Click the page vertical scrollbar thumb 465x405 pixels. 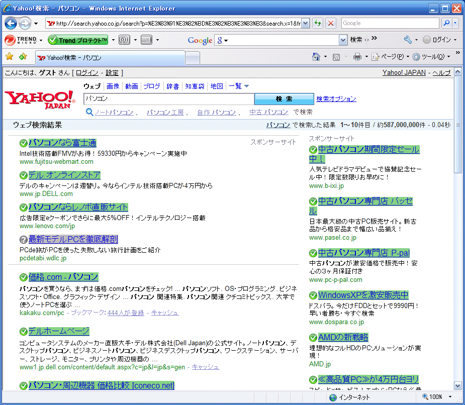[x=458, y=125]
